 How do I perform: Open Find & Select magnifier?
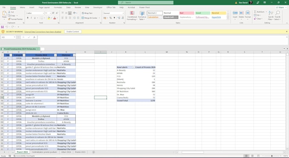[278, 15]
